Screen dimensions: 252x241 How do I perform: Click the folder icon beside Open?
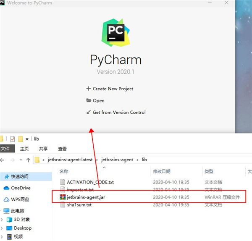click(89, 100)
